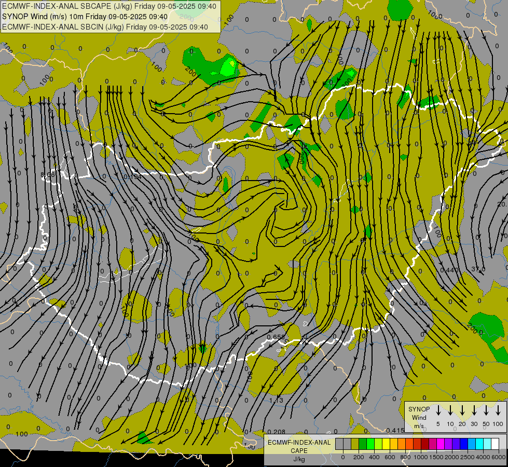Click the 5 m/s wind arrow in SYNOP legend

click(x=438, y=410)
